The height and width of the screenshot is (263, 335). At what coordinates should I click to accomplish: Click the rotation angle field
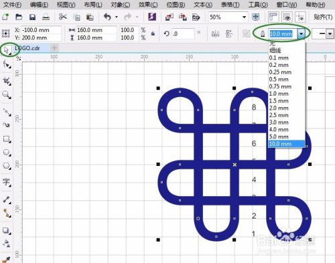183,34
